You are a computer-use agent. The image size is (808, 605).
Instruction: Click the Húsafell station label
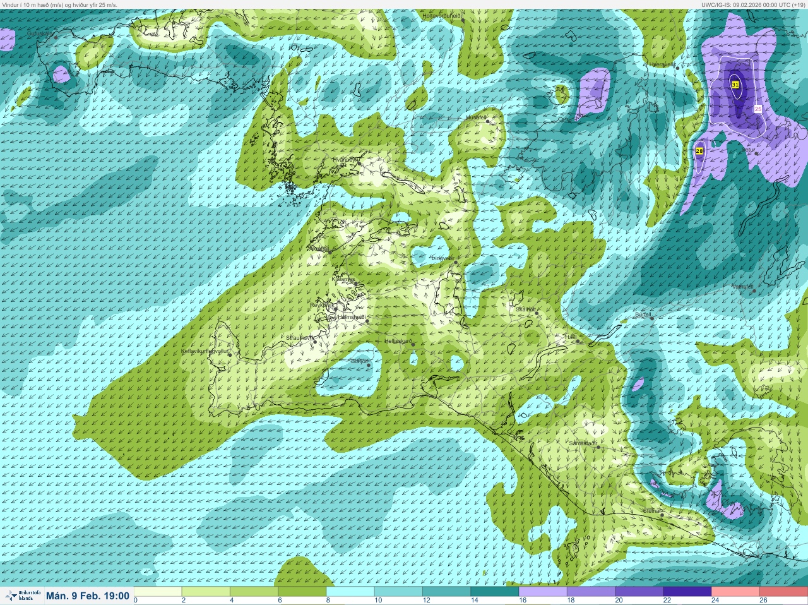pyautogui.click(x=476, y=117)
